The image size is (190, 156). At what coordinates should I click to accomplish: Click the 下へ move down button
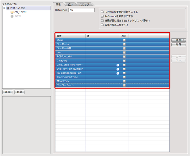tap(179, 61)
